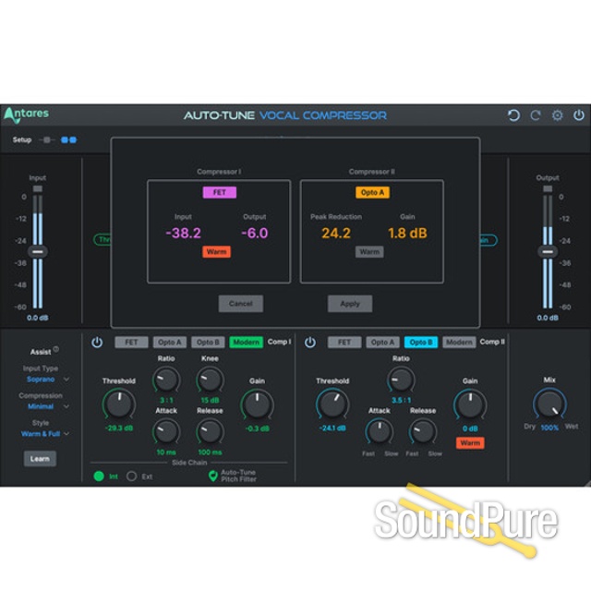The width and height of the screenshot is (591, 591).
Task: Click Comp II Threshold knob
Action: coord(332,404)
